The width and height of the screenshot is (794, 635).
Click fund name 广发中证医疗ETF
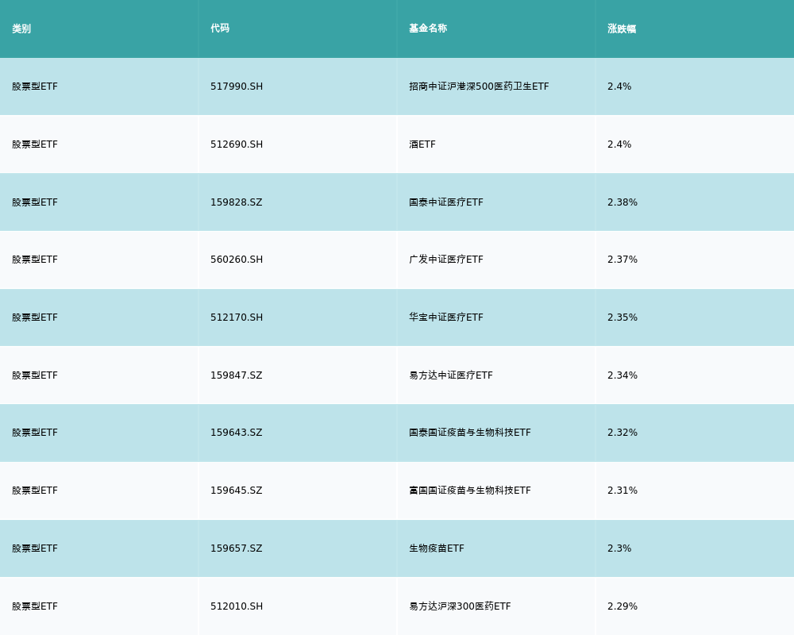point(446,260)
